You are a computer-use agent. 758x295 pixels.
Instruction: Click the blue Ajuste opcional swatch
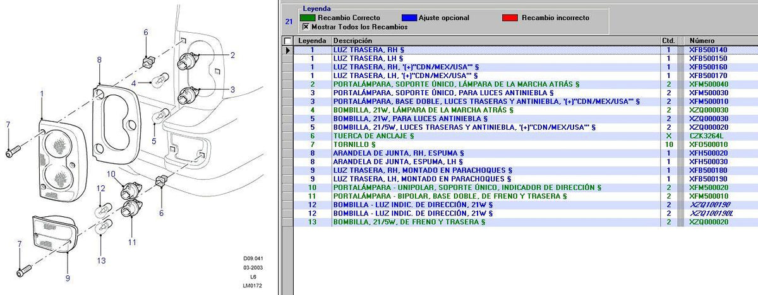[x=409, y=18]
